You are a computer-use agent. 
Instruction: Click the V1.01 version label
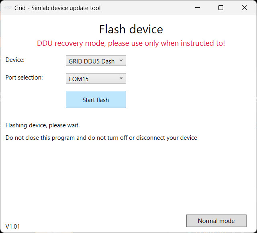12,227
